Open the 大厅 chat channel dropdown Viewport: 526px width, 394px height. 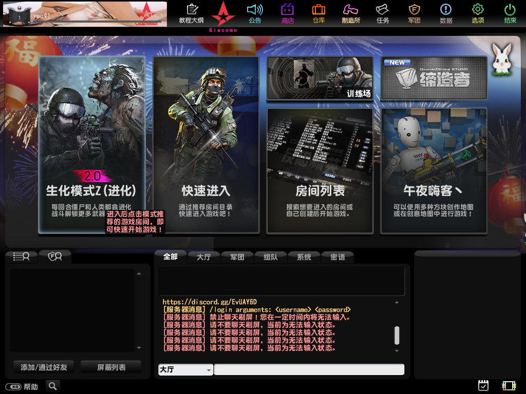click(185, 369)
